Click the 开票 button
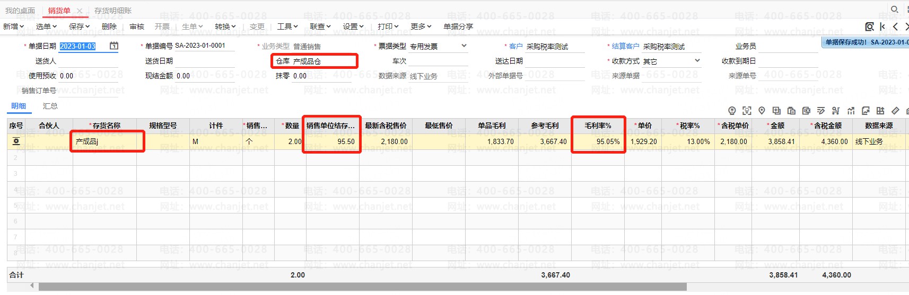 [162, 26]
